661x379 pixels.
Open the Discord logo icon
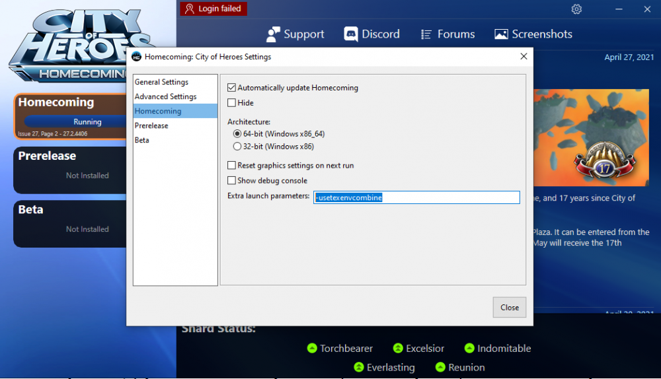pyautogui.click(x=351, y=34)
